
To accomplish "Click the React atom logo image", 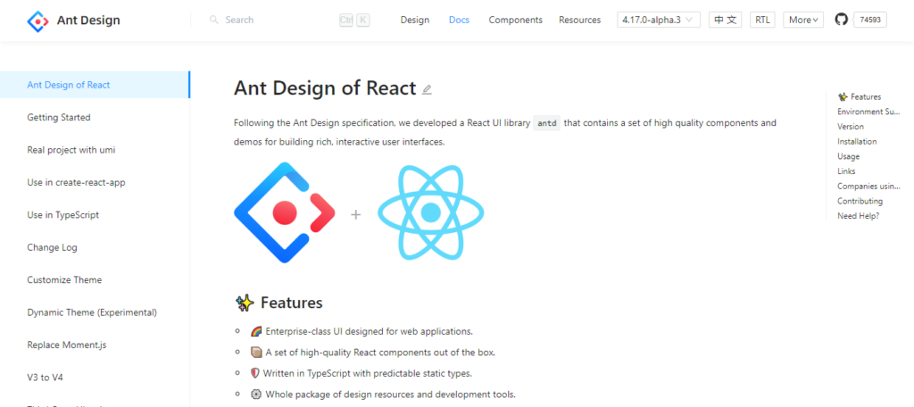I will [x=431, y=212].
